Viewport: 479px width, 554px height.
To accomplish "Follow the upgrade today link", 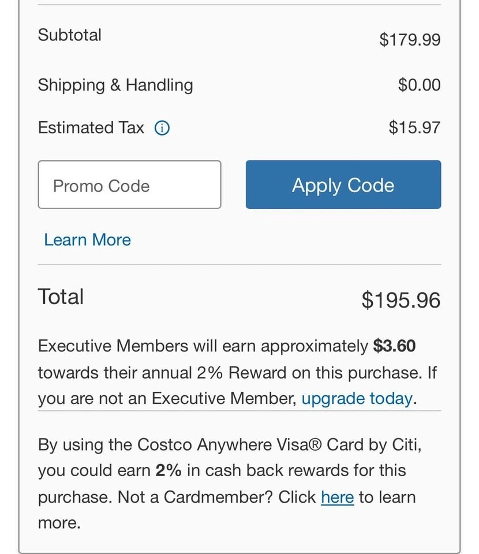I will click(357, 398).
